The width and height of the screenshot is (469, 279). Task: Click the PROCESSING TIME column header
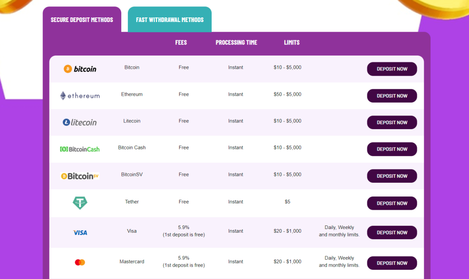(x=236, y=43)
